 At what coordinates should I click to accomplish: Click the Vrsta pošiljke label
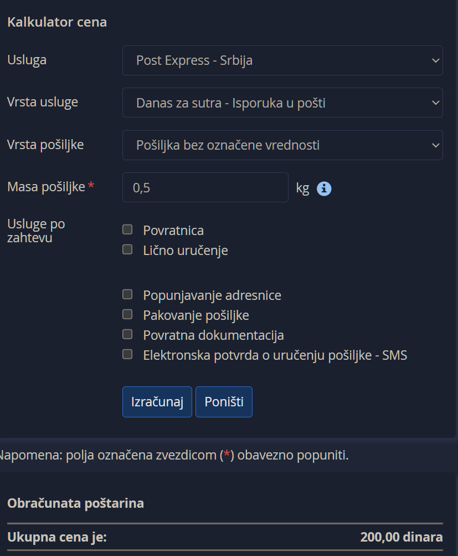pyautogui.click(x=45, y=144)
